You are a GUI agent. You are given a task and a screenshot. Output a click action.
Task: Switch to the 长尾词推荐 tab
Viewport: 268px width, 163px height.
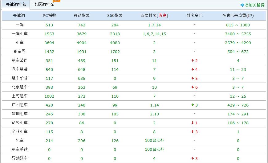pos(44,5)
